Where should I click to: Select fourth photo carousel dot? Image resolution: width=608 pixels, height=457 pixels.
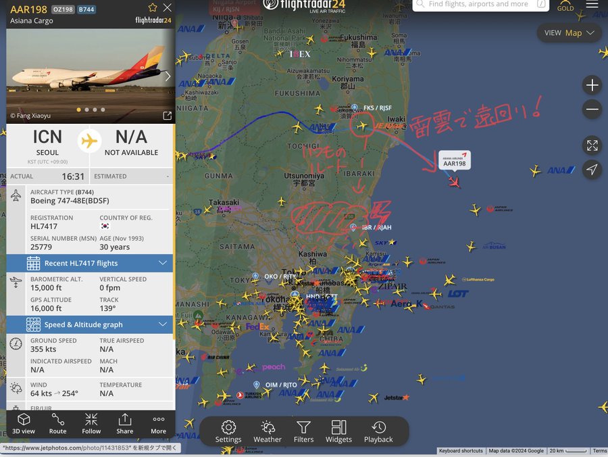tap(103, 110)
